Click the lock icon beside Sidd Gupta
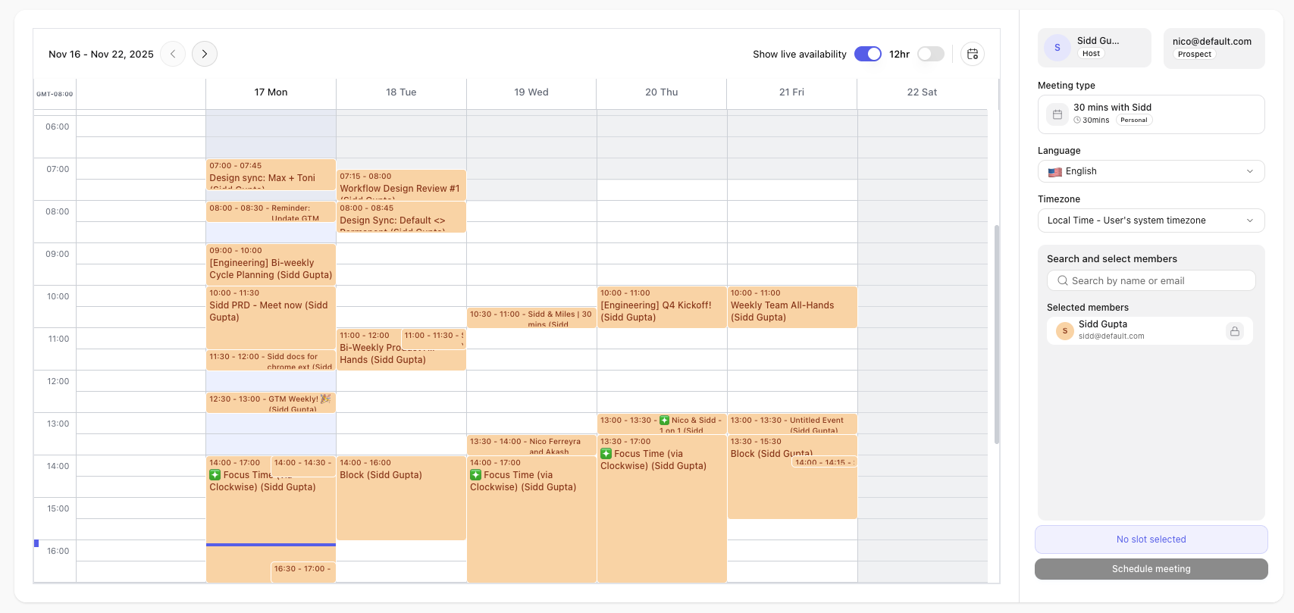Screen dimensions: 1294x613 tap(1234, 331)
